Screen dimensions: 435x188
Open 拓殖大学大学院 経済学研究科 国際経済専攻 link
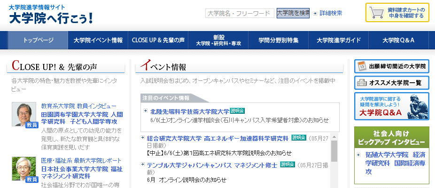[395, 163]
